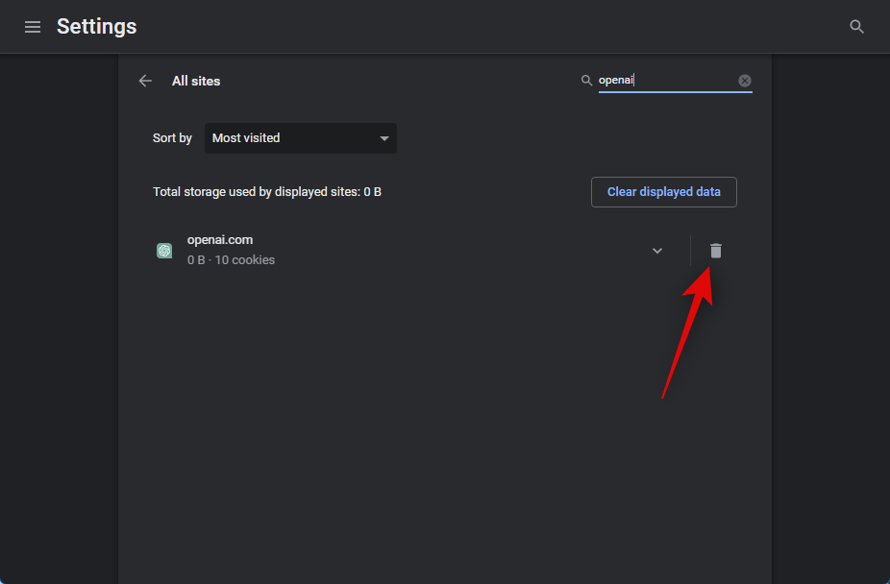Screen dimensions: 890x584
Task: Go back using the left arrow
Action: pyautogui.click(x=145, y=81)
